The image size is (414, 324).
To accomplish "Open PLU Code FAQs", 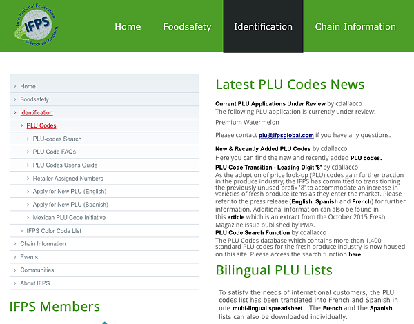I will click(x=54, y=152).
